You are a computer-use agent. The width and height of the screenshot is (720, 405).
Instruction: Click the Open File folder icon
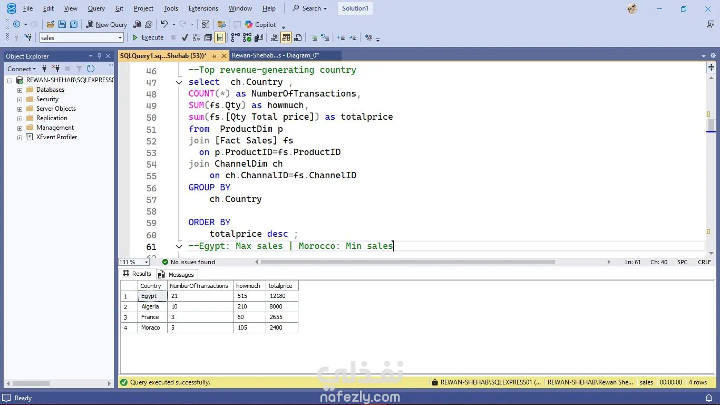point(51,24)
